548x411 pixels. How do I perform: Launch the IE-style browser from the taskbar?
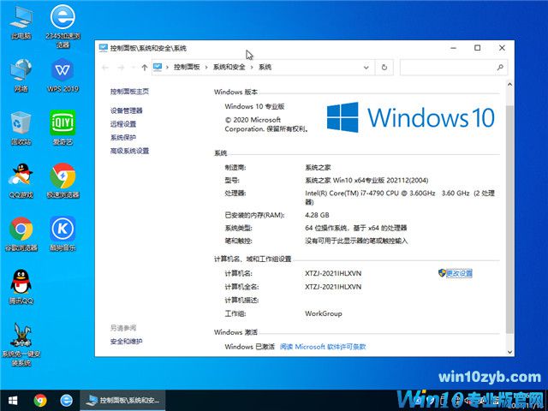(66, 400)
